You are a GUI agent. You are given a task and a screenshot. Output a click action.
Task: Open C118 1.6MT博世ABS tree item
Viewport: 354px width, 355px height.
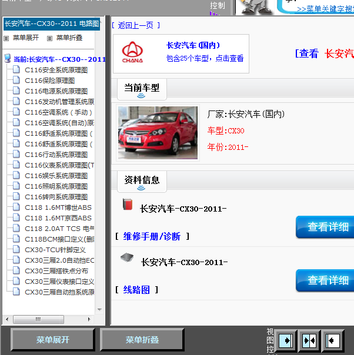[x=58, y=207]
